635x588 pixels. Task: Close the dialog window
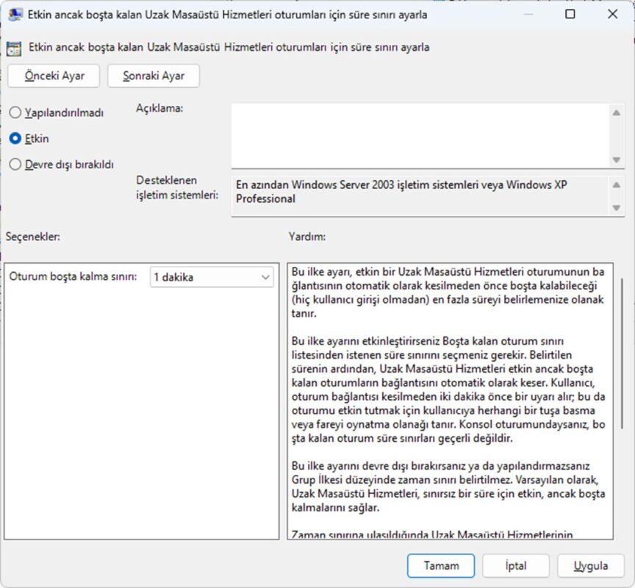click(613, 14)
